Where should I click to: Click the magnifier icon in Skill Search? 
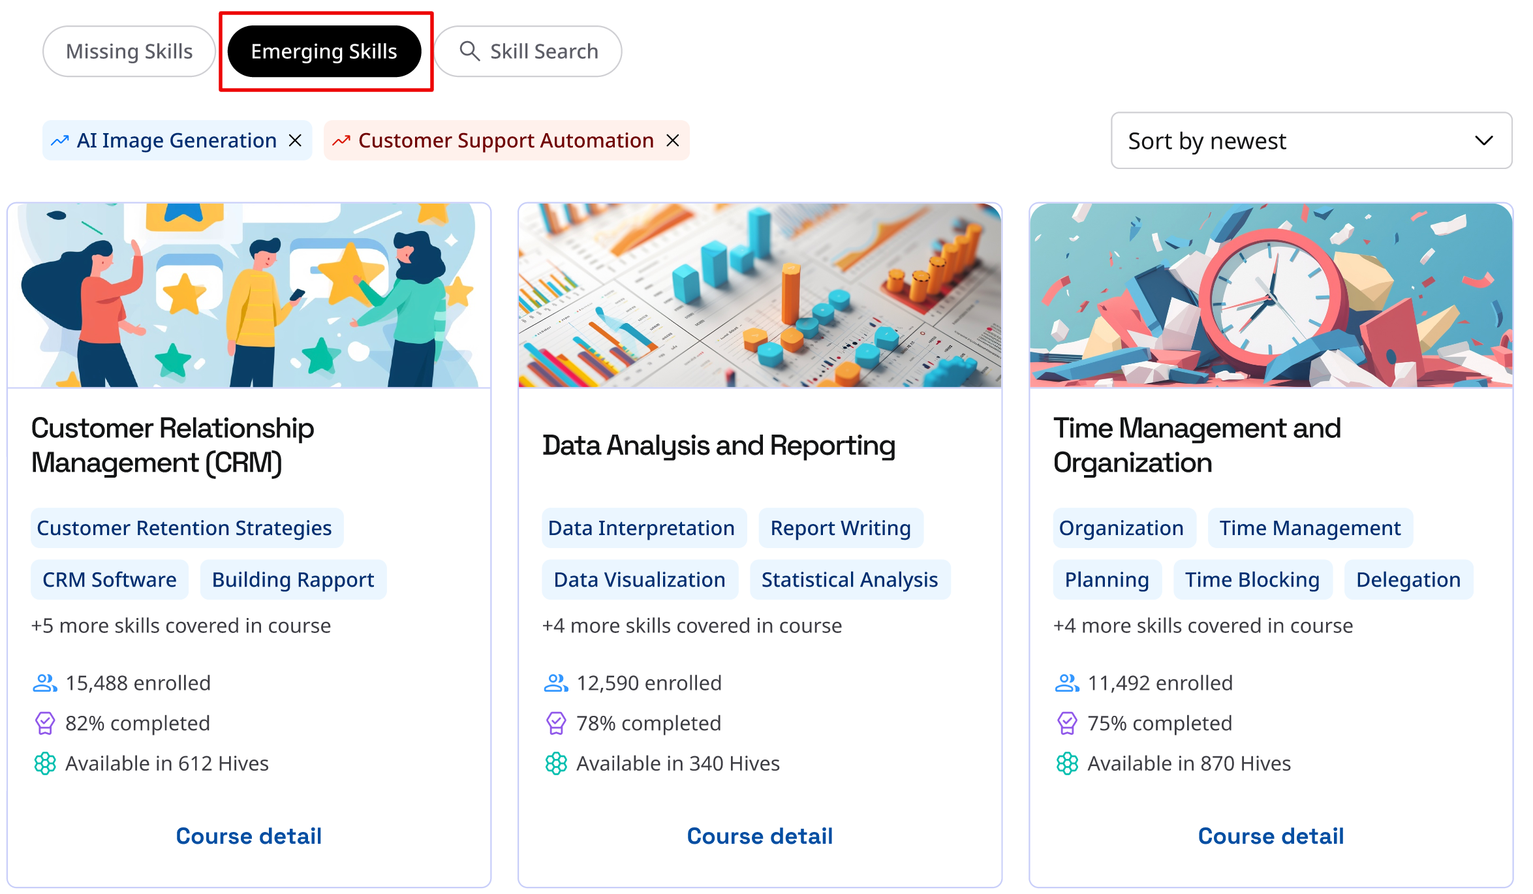coord(469,51)
